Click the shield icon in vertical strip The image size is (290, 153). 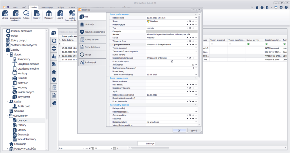pos(54,80)
